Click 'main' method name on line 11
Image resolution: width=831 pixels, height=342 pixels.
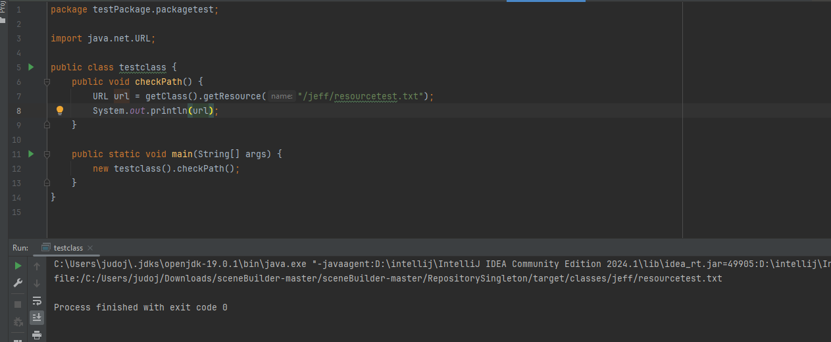pyautogui.click(x=182, y=154)
